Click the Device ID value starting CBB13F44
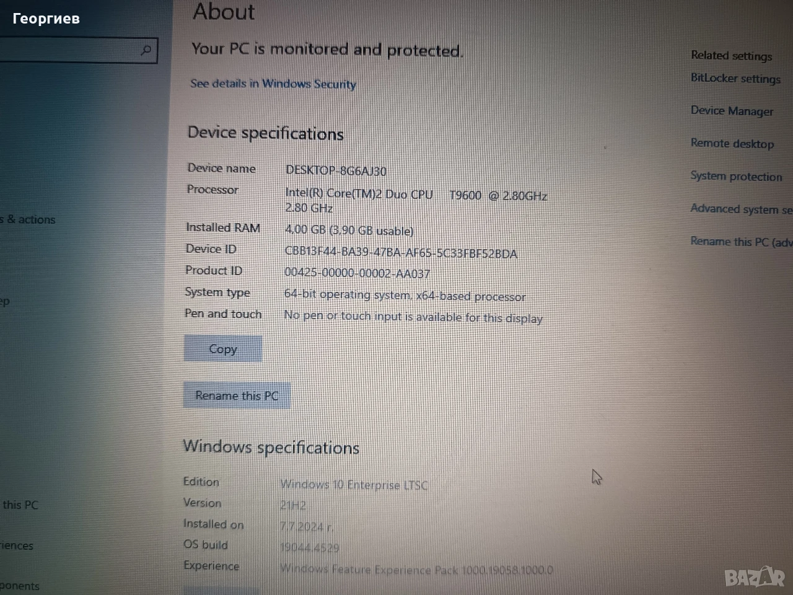 401,253
